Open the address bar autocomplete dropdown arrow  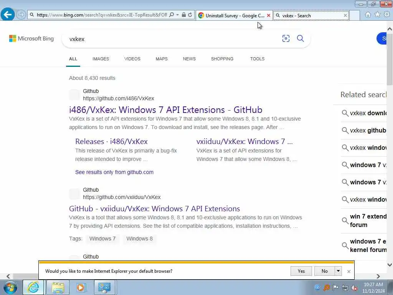[x=177, y=15]
